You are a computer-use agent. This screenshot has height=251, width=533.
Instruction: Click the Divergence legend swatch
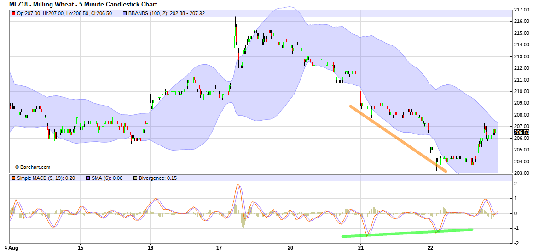point(134,178)
